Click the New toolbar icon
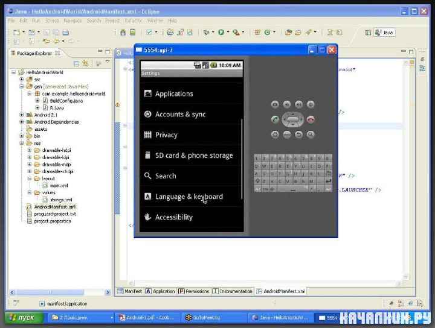 (x=17, y=33)
